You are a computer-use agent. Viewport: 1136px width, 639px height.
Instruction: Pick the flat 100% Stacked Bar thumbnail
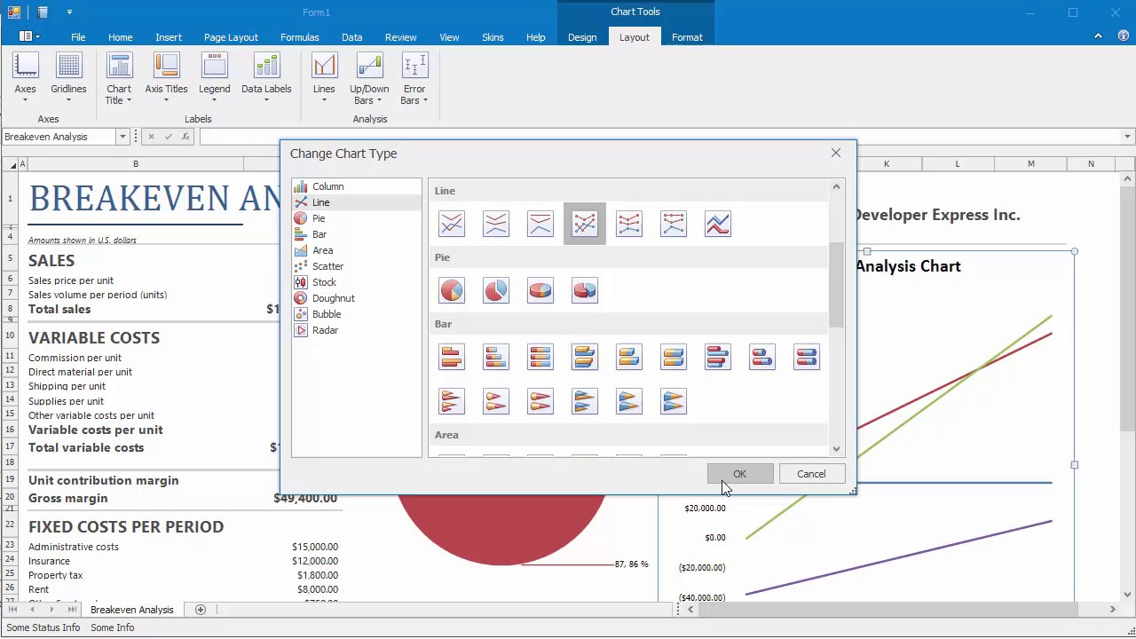click(x=540, y=357)
